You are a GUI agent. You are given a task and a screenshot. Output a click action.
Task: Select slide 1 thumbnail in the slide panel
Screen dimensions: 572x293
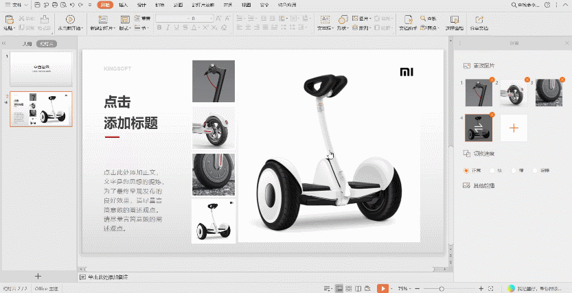(x=41, y=69)
